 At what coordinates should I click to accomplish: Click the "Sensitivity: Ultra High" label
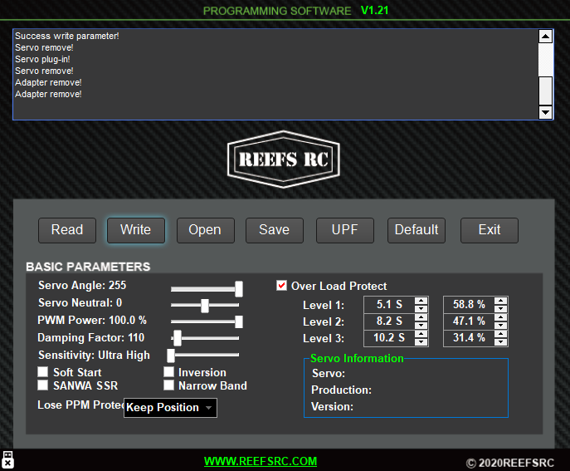[x=94, y=356]
